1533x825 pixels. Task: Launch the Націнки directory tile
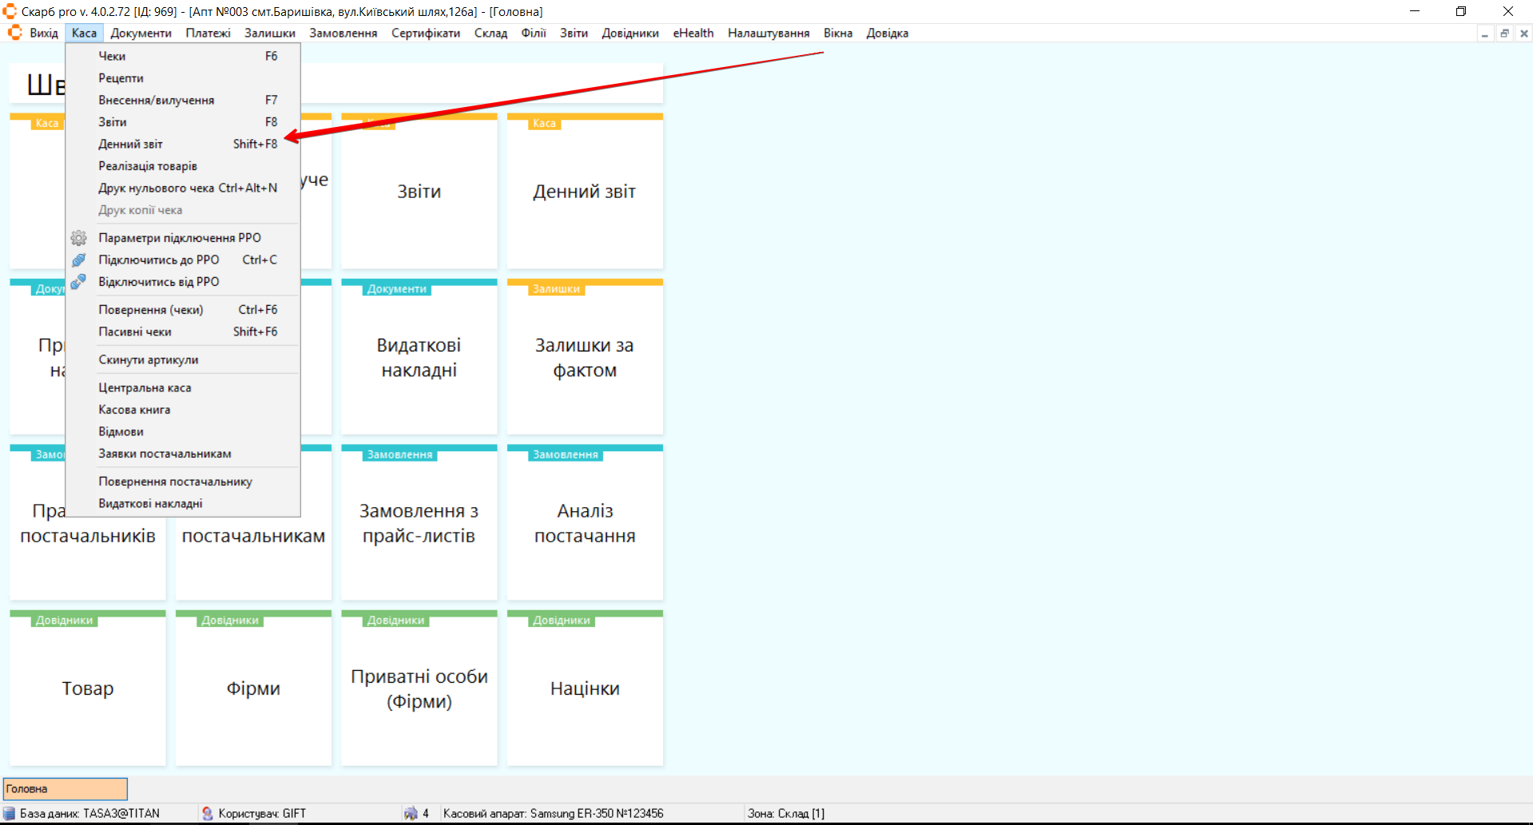click(x=584, y=688)
